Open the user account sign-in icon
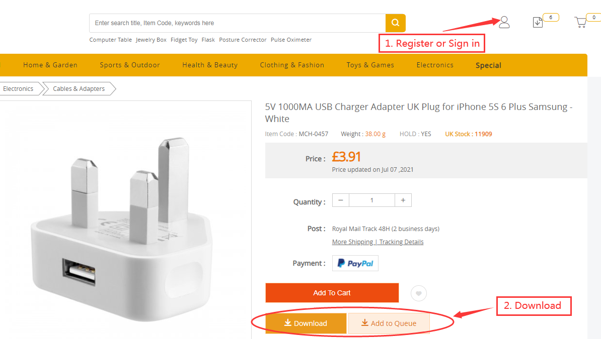 click(x=504, y=22)
